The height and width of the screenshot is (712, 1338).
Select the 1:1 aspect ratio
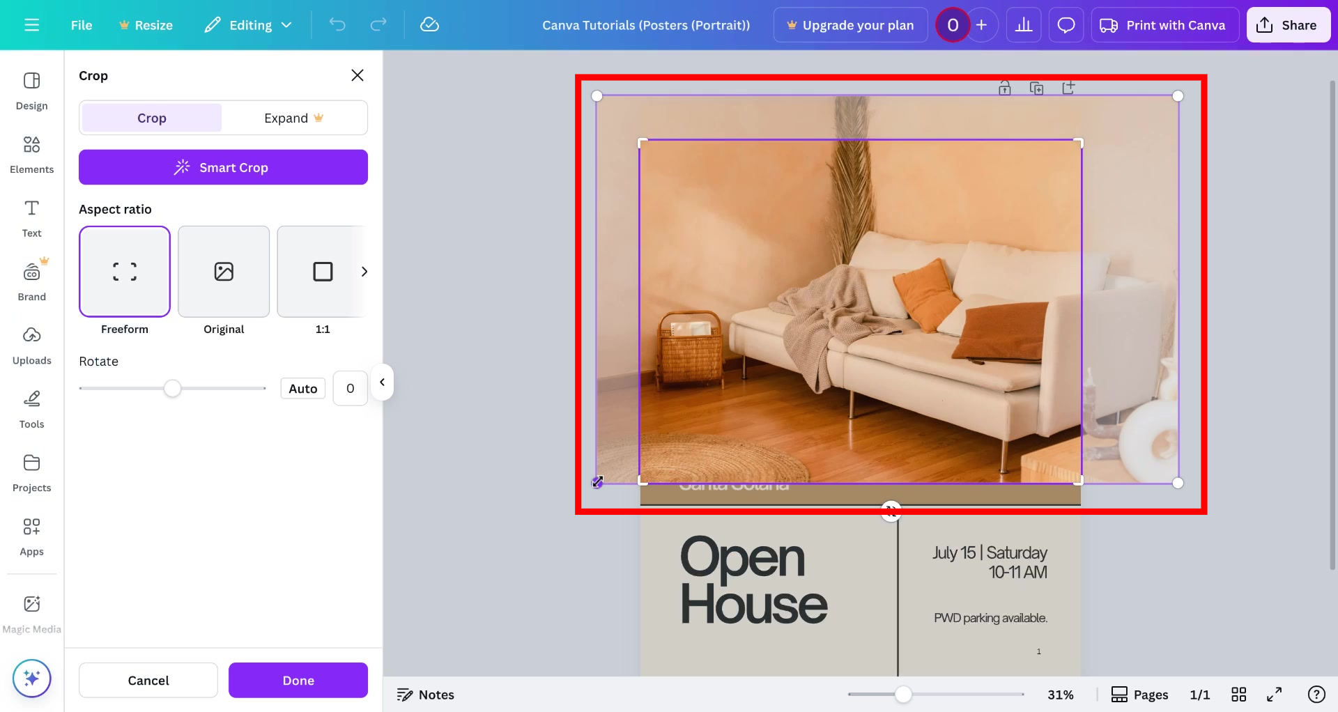tap(322, 272)
